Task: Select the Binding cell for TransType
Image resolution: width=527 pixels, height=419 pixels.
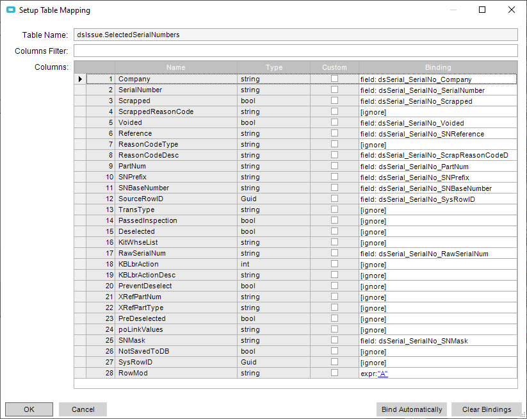Action: (x=438, y=210)
